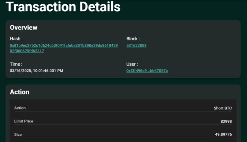Click the limit price value 82998
Image resolution: width=247 pixels, height=142 pixels.
point(226,121)
